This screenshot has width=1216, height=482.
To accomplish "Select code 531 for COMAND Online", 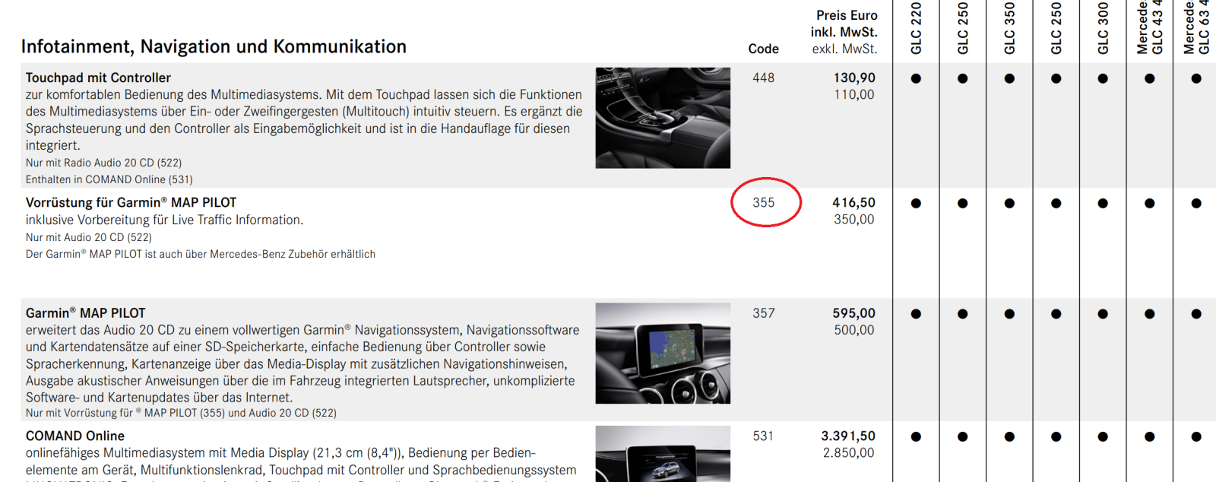I will pyautogui.click(x=764, y=436).
